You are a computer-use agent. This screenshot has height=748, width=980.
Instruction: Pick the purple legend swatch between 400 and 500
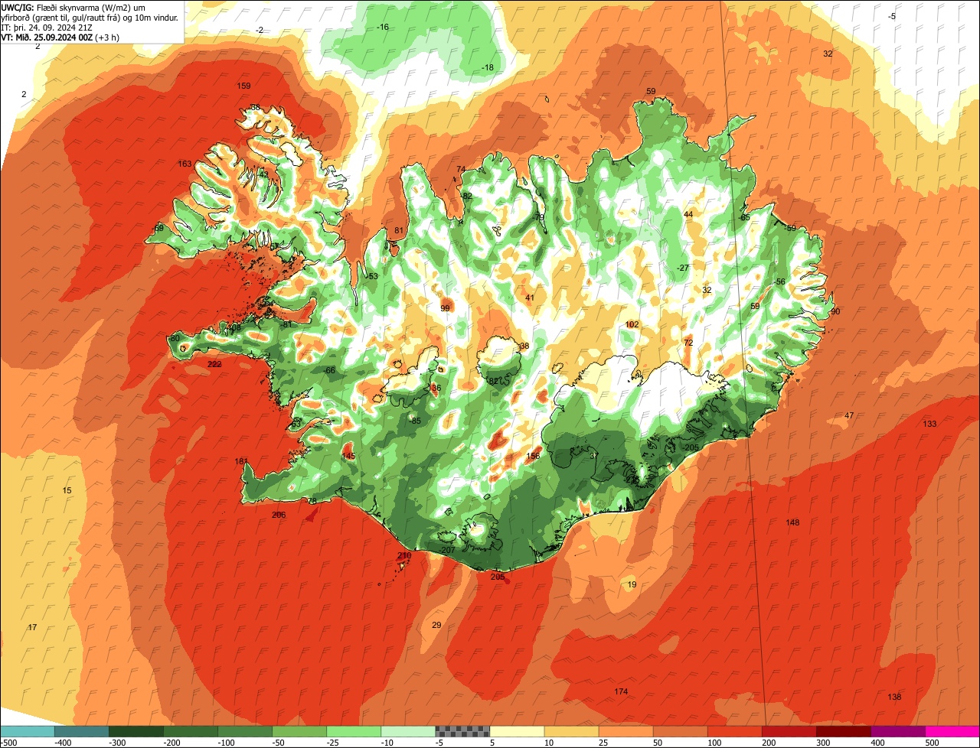tap(897, 731)
